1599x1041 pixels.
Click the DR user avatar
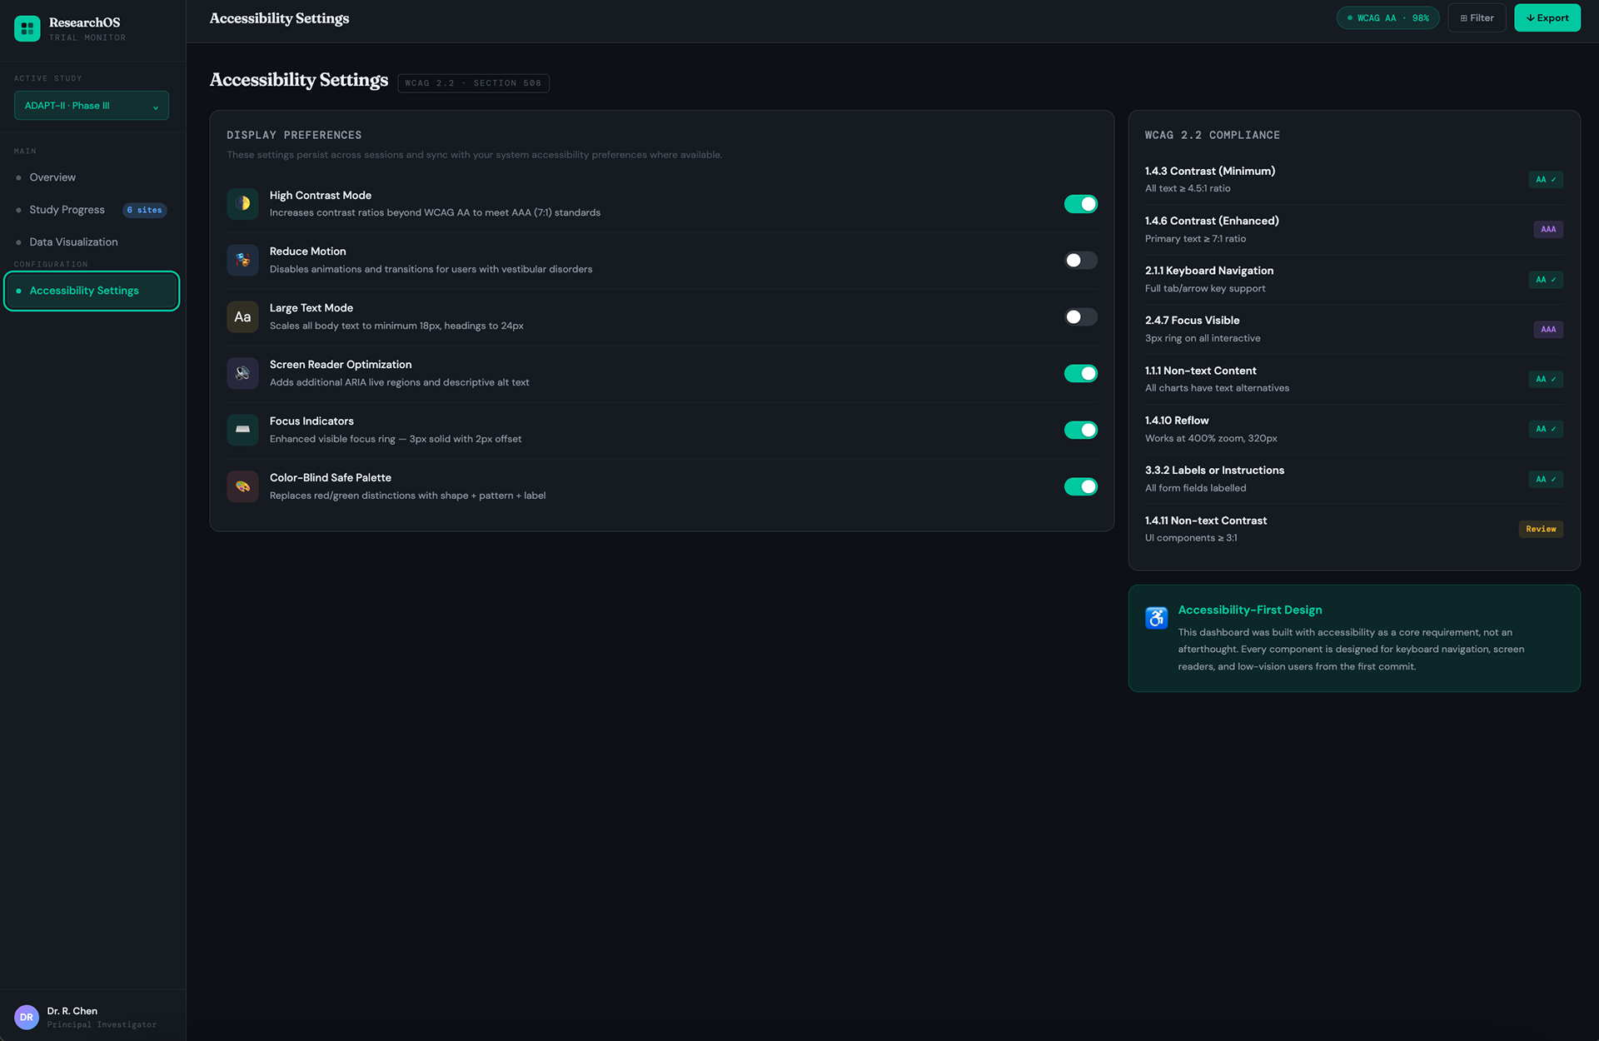pos(27,1017)
